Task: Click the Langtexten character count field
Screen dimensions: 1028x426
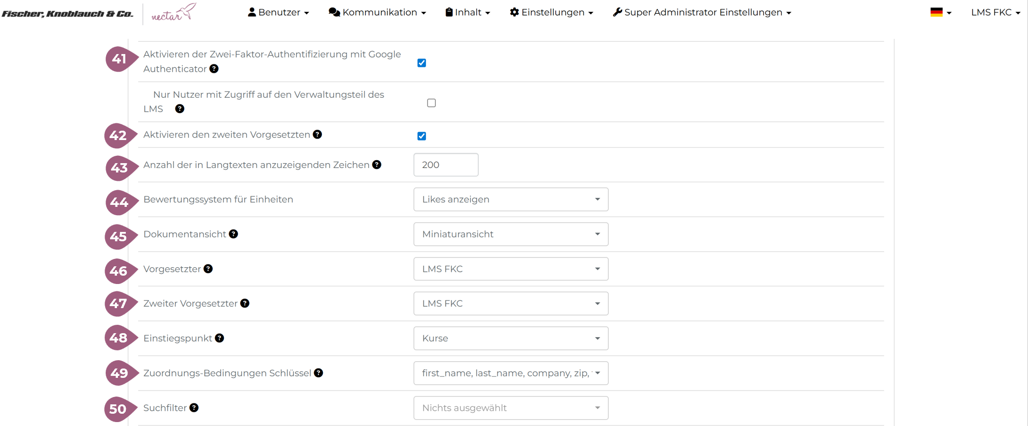Action: point(446,165)
